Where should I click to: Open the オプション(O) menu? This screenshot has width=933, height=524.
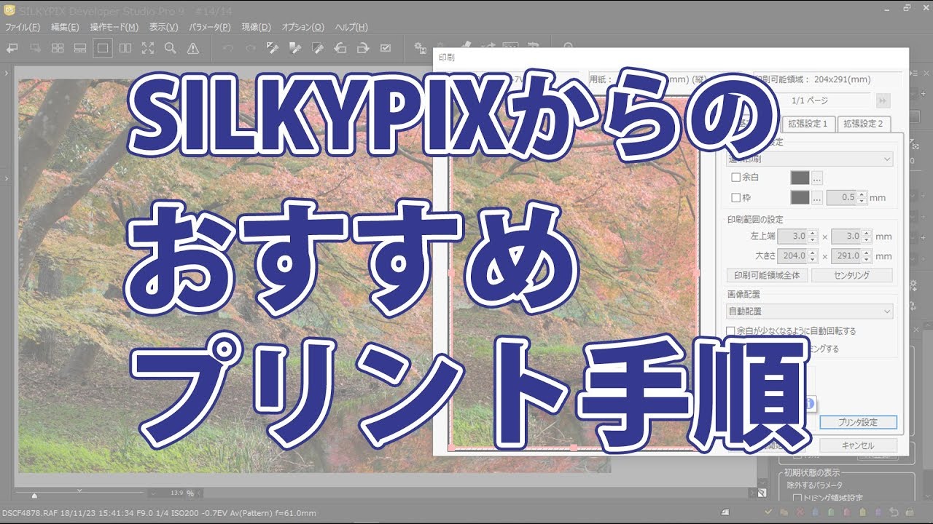302,27
